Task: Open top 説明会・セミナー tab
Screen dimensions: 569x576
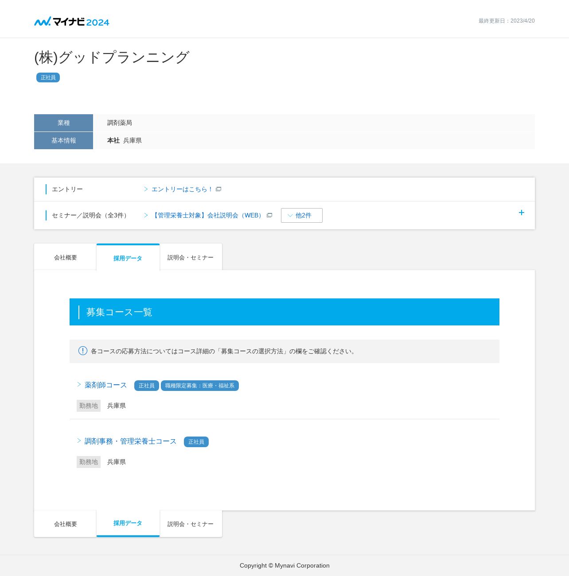Action: pos(191,257)
